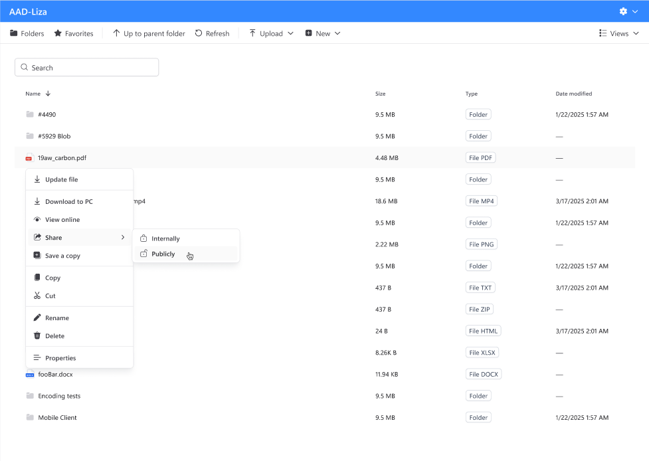
Task: Click inside the Search field
Action: click(x=86, y=67)
